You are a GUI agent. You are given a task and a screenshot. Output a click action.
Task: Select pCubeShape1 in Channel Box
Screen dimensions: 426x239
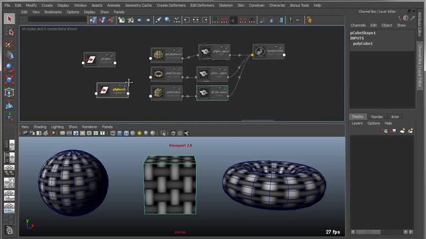coord(363,33)
